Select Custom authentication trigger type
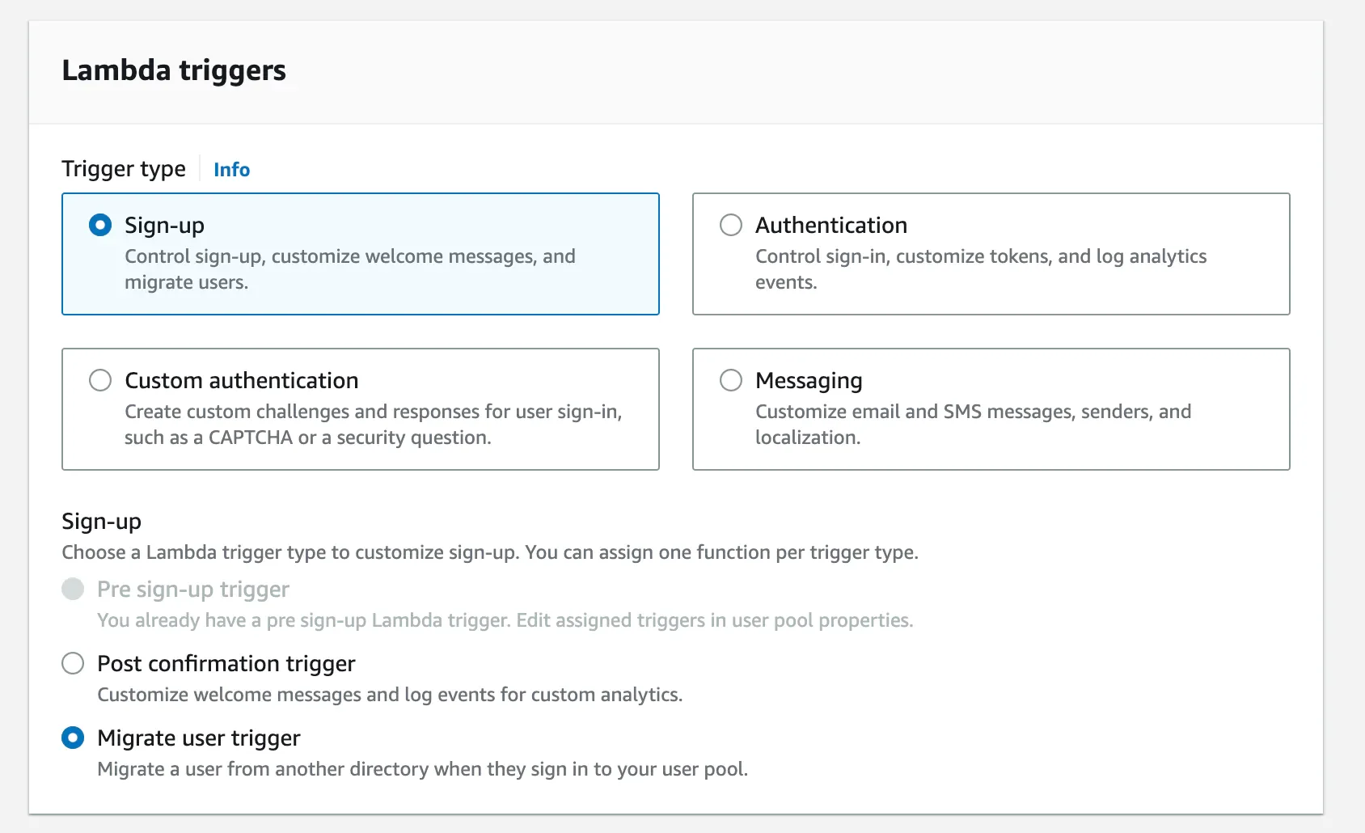The height and width of the screenshot is (833, 1365). coord(100,380)
